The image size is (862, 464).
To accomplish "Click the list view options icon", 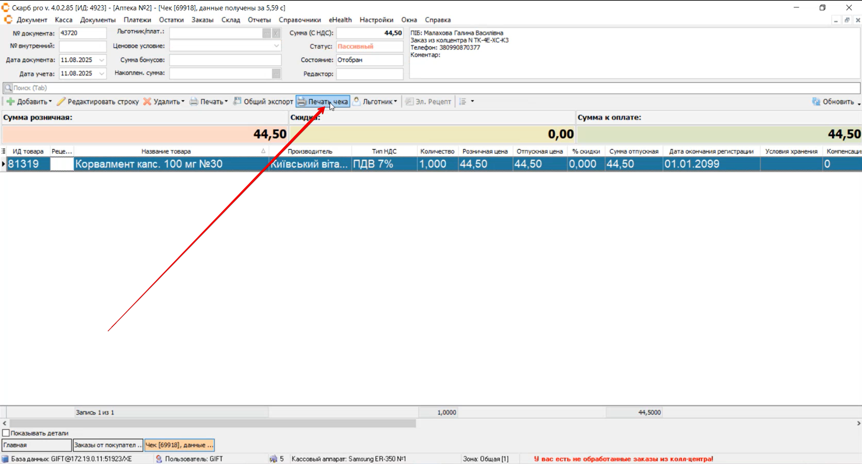I will coord(463,102).
